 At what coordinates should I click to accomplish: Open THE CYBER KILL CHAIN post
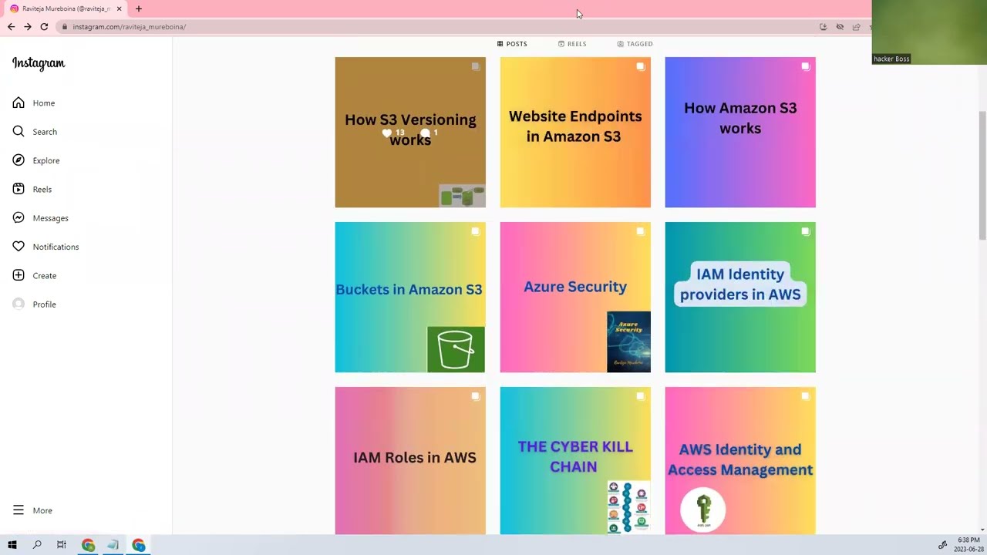coord(575,460)
